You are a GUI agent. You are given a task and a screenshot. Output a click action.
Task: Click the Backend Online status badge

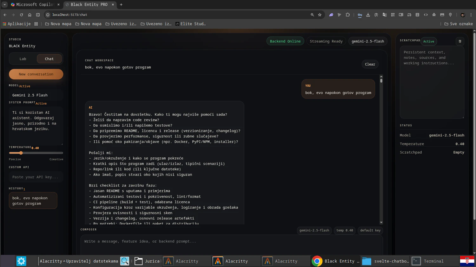pyautogui.click(x=285, y=41)
